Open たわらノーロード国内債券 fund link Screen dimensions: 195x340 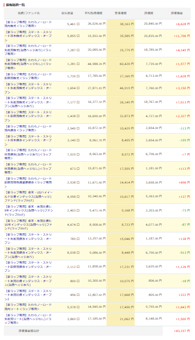[28, 129]
